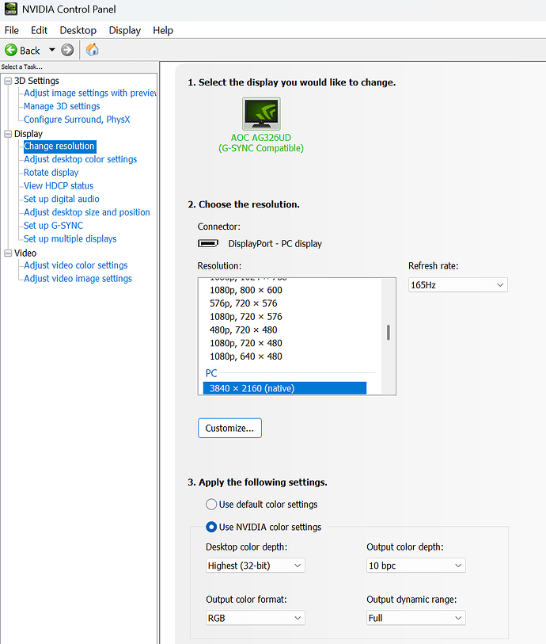Select resolution 480p, 720 × 480
This screenshot has width=546, height=644.
[244, 330]
